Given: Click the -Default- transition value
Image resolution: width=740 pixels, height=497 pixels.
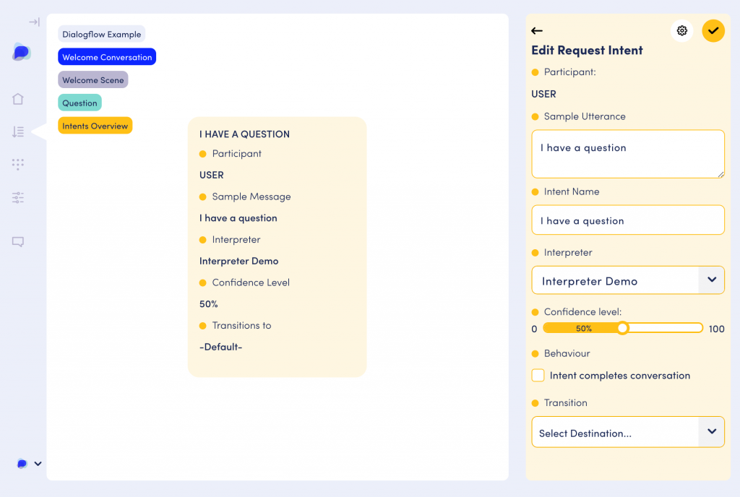Looking at the screenshot, I should pos(220,347).
